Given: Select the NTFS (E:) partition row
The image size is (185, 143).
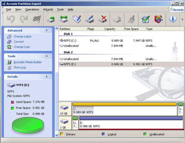Looking at the screenshot, I should click(121, 64).
